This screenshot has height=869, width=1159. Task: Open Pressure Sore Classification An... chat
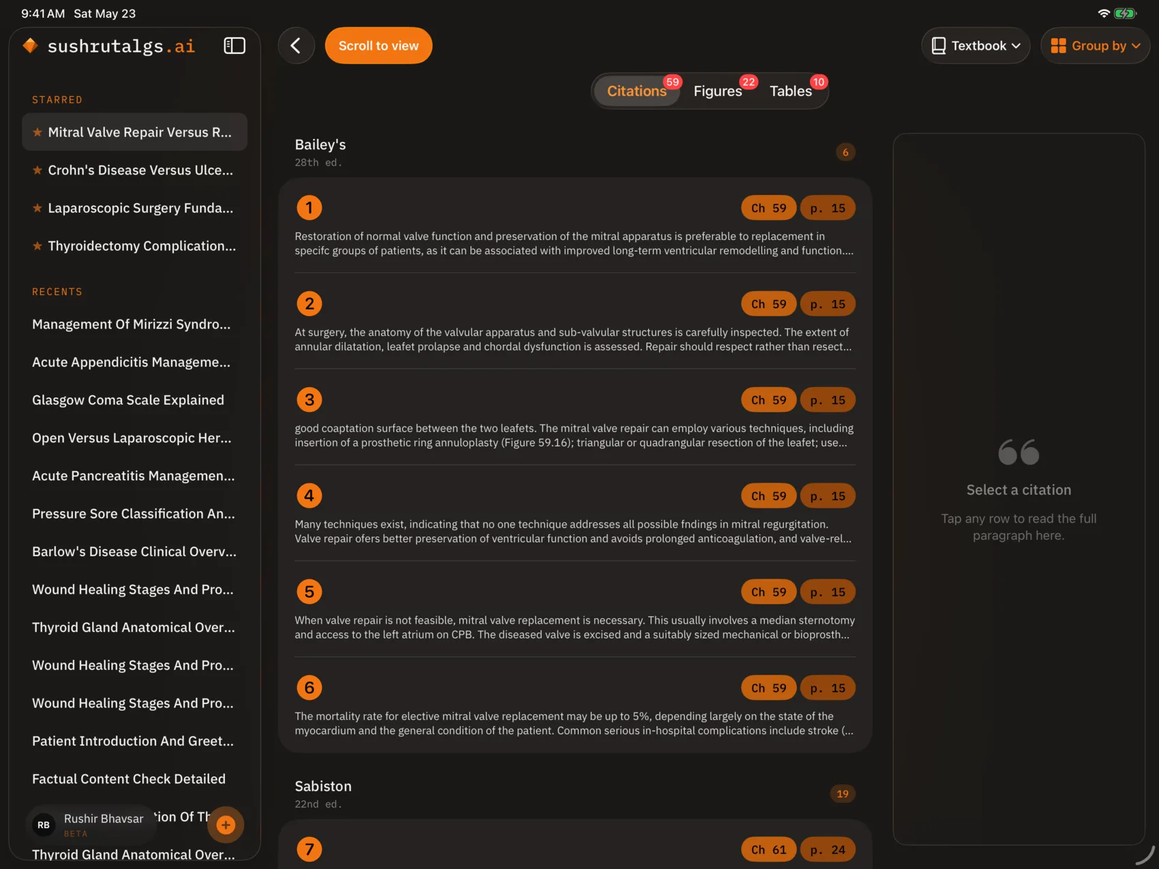[x=134, y=514]
